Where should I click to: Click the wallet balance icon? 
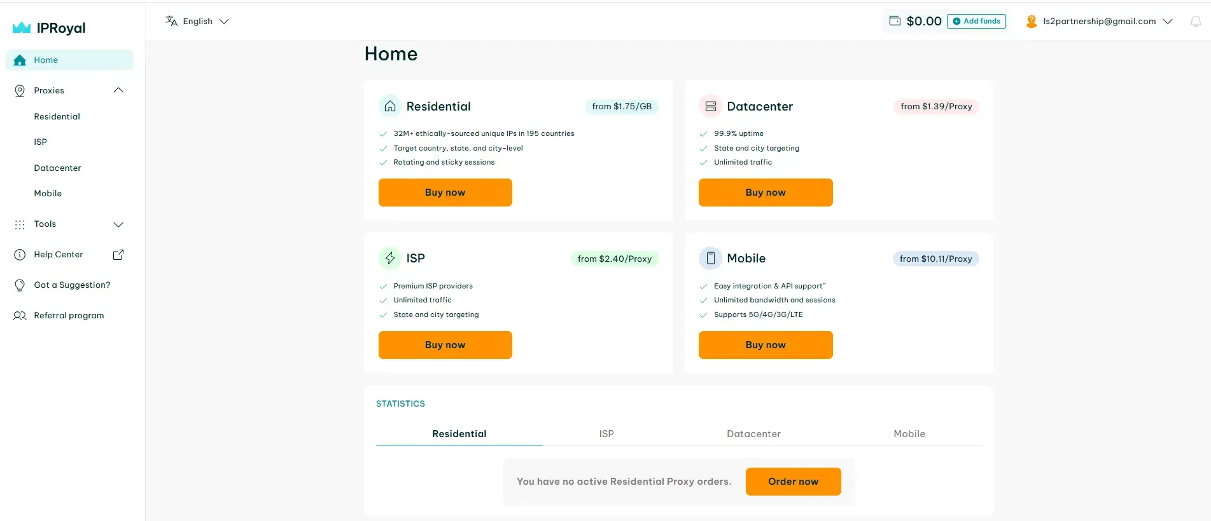(x=894, y=20)
